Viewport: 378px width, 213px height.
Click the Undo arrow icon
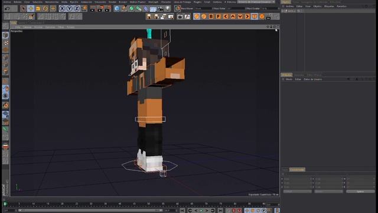point(7,8)
